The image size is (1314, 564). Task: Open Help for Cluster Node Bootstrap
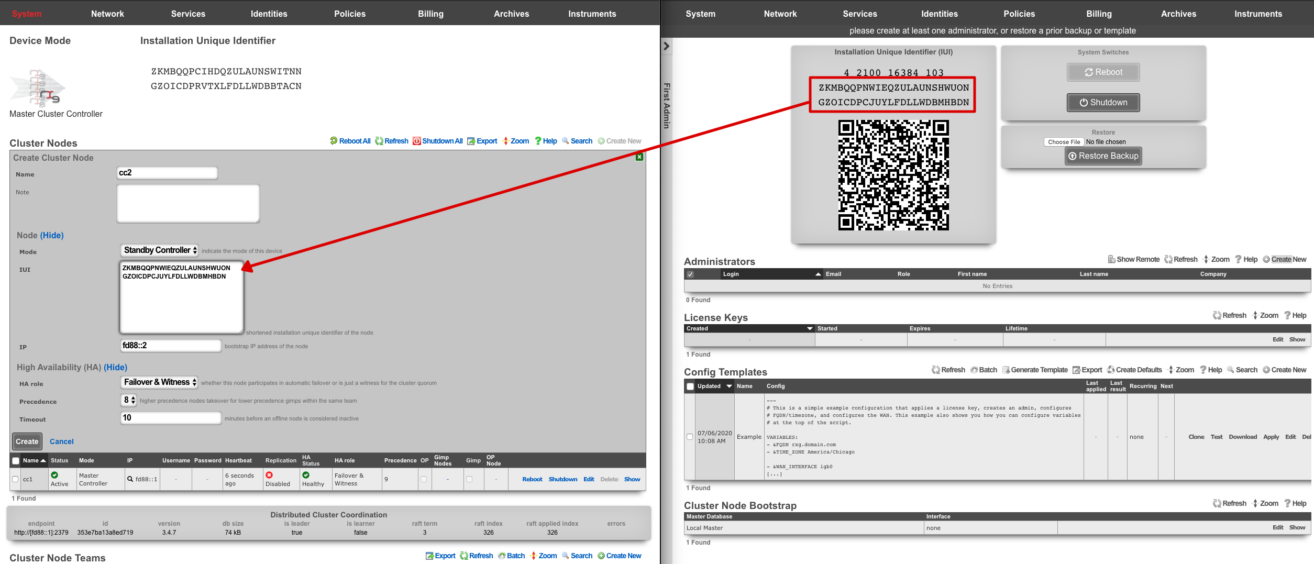[x=1295, y=503]
